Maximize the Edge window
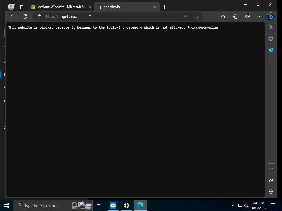 (x=258, y=4)
